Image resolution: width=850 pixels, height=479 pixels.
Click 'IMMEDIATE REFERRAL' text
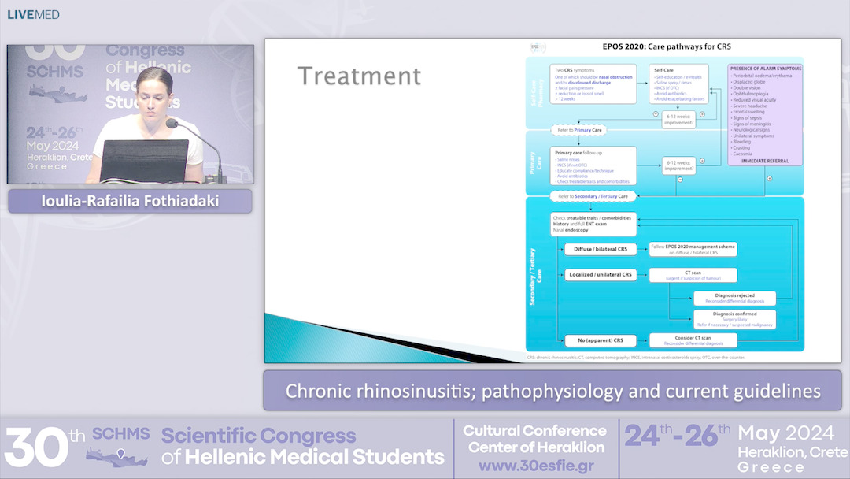pyautogui.click(x=766, y=162)
